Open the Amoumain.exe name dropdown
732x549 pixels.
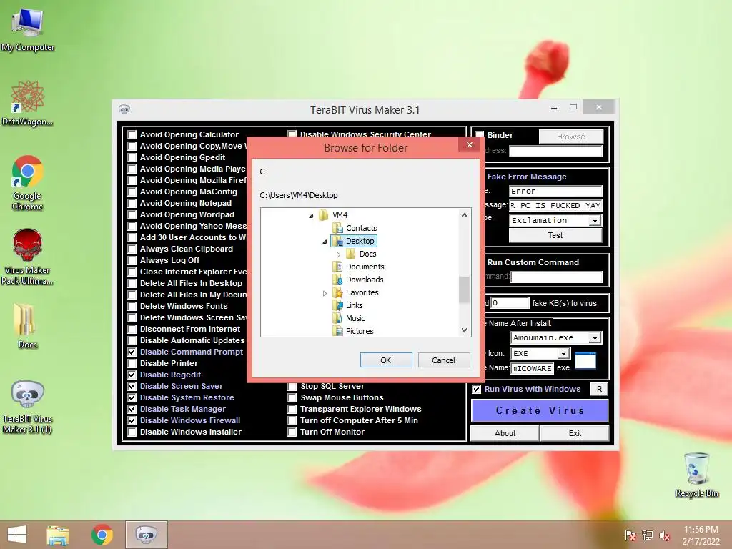[595, 338]
